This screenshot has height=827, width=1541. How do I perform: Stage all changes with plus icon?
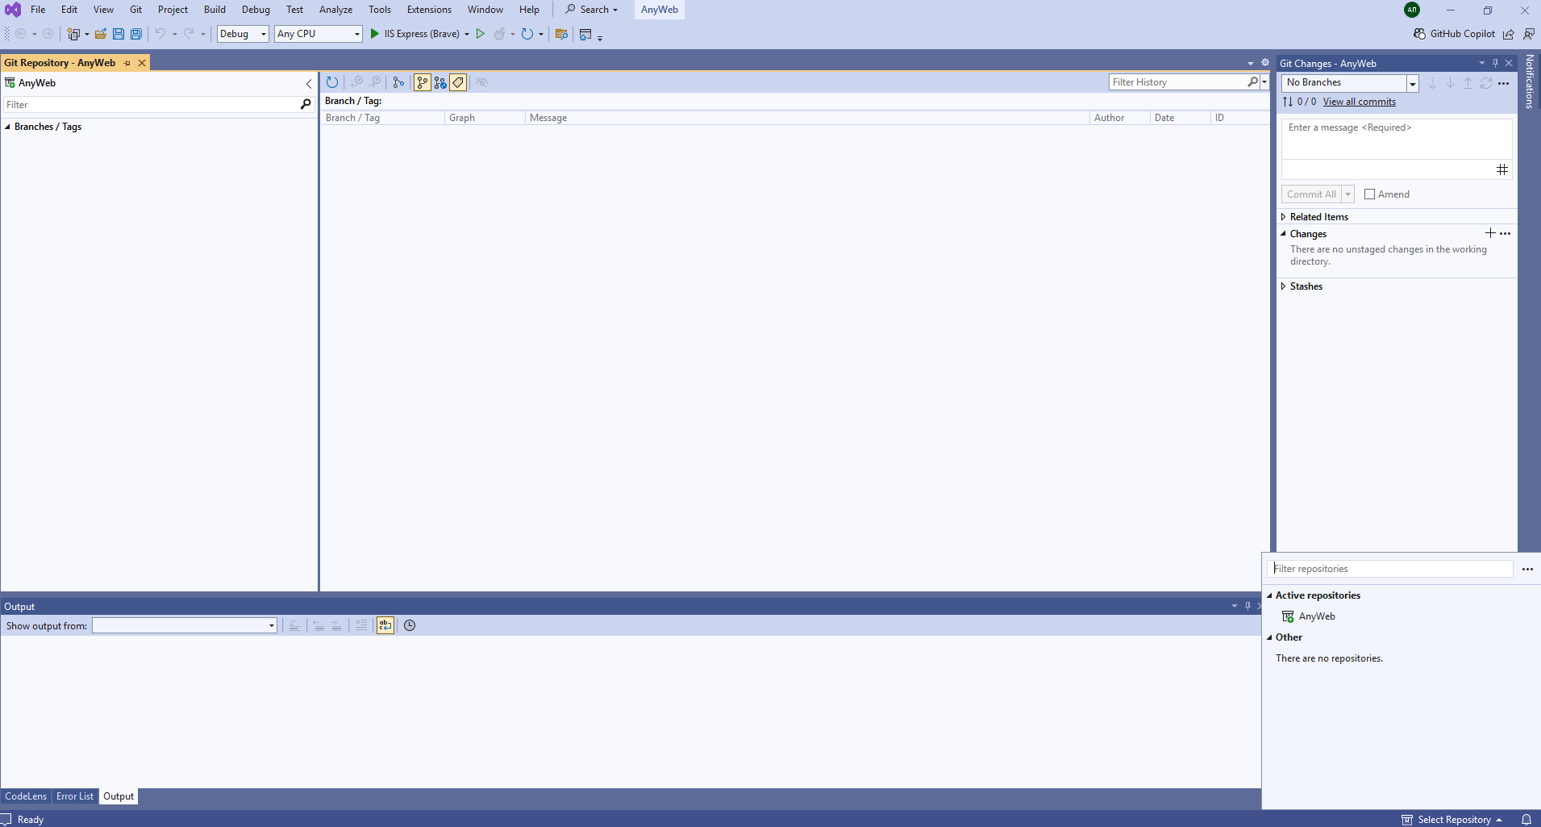[x=1490, y=233]
